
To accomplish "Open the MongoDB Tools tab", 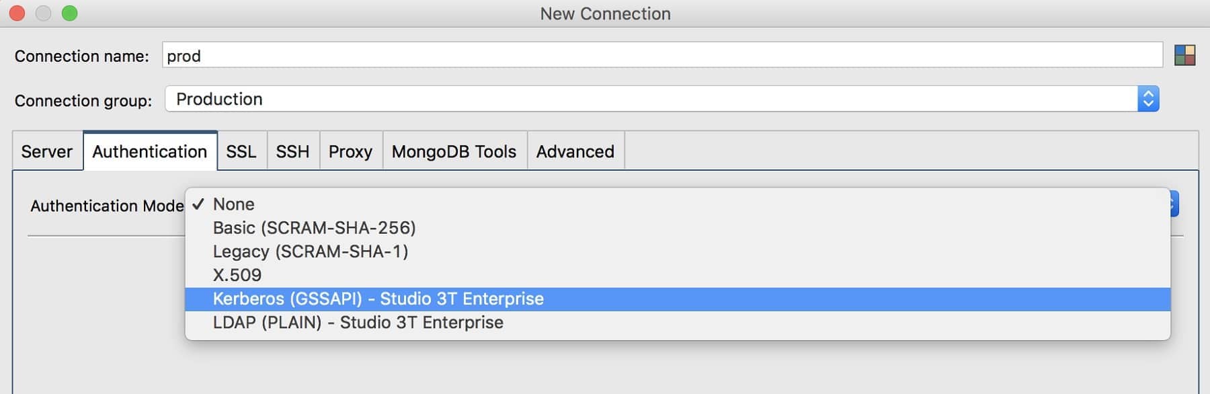I will point(454,151).
